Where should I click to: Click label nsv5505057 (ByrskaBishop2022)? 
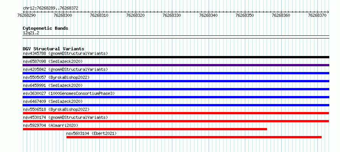(x=56, y=77)
